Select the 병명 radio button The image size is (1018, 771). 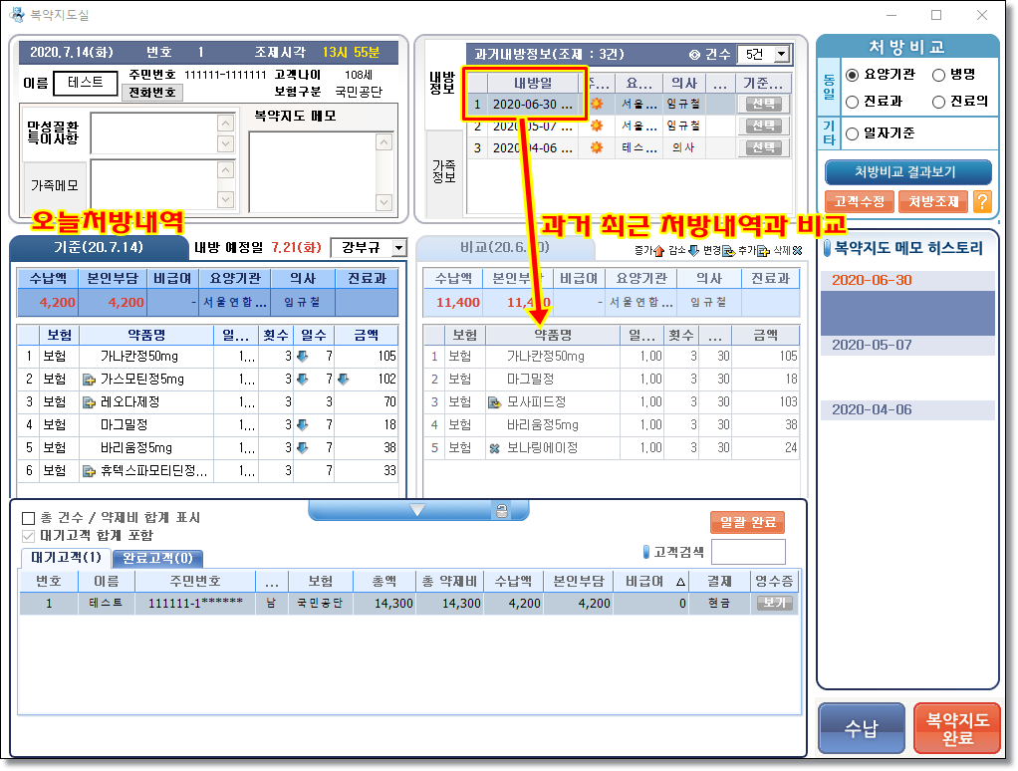click(x=939, y=76)
